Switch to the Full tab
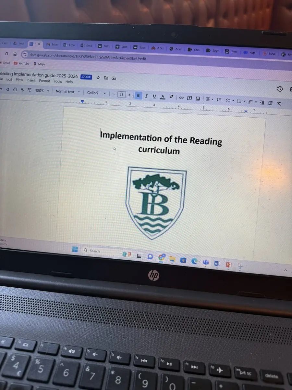The height and width of the screenshot is (390, 292). click(104, 46)
